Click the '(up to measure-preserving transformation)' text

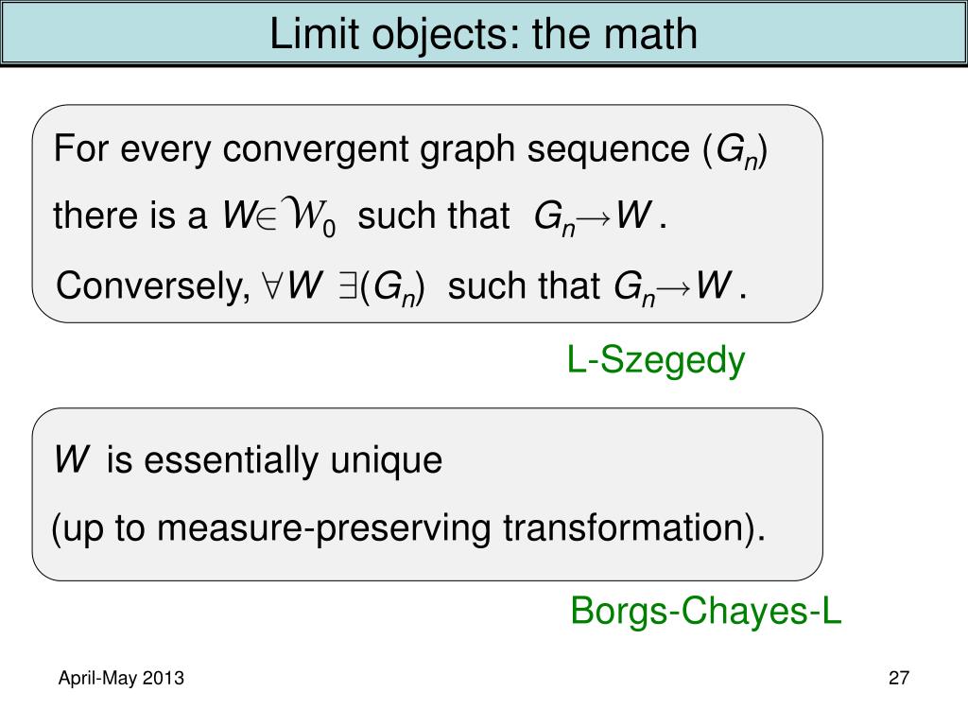coord(408,529)
